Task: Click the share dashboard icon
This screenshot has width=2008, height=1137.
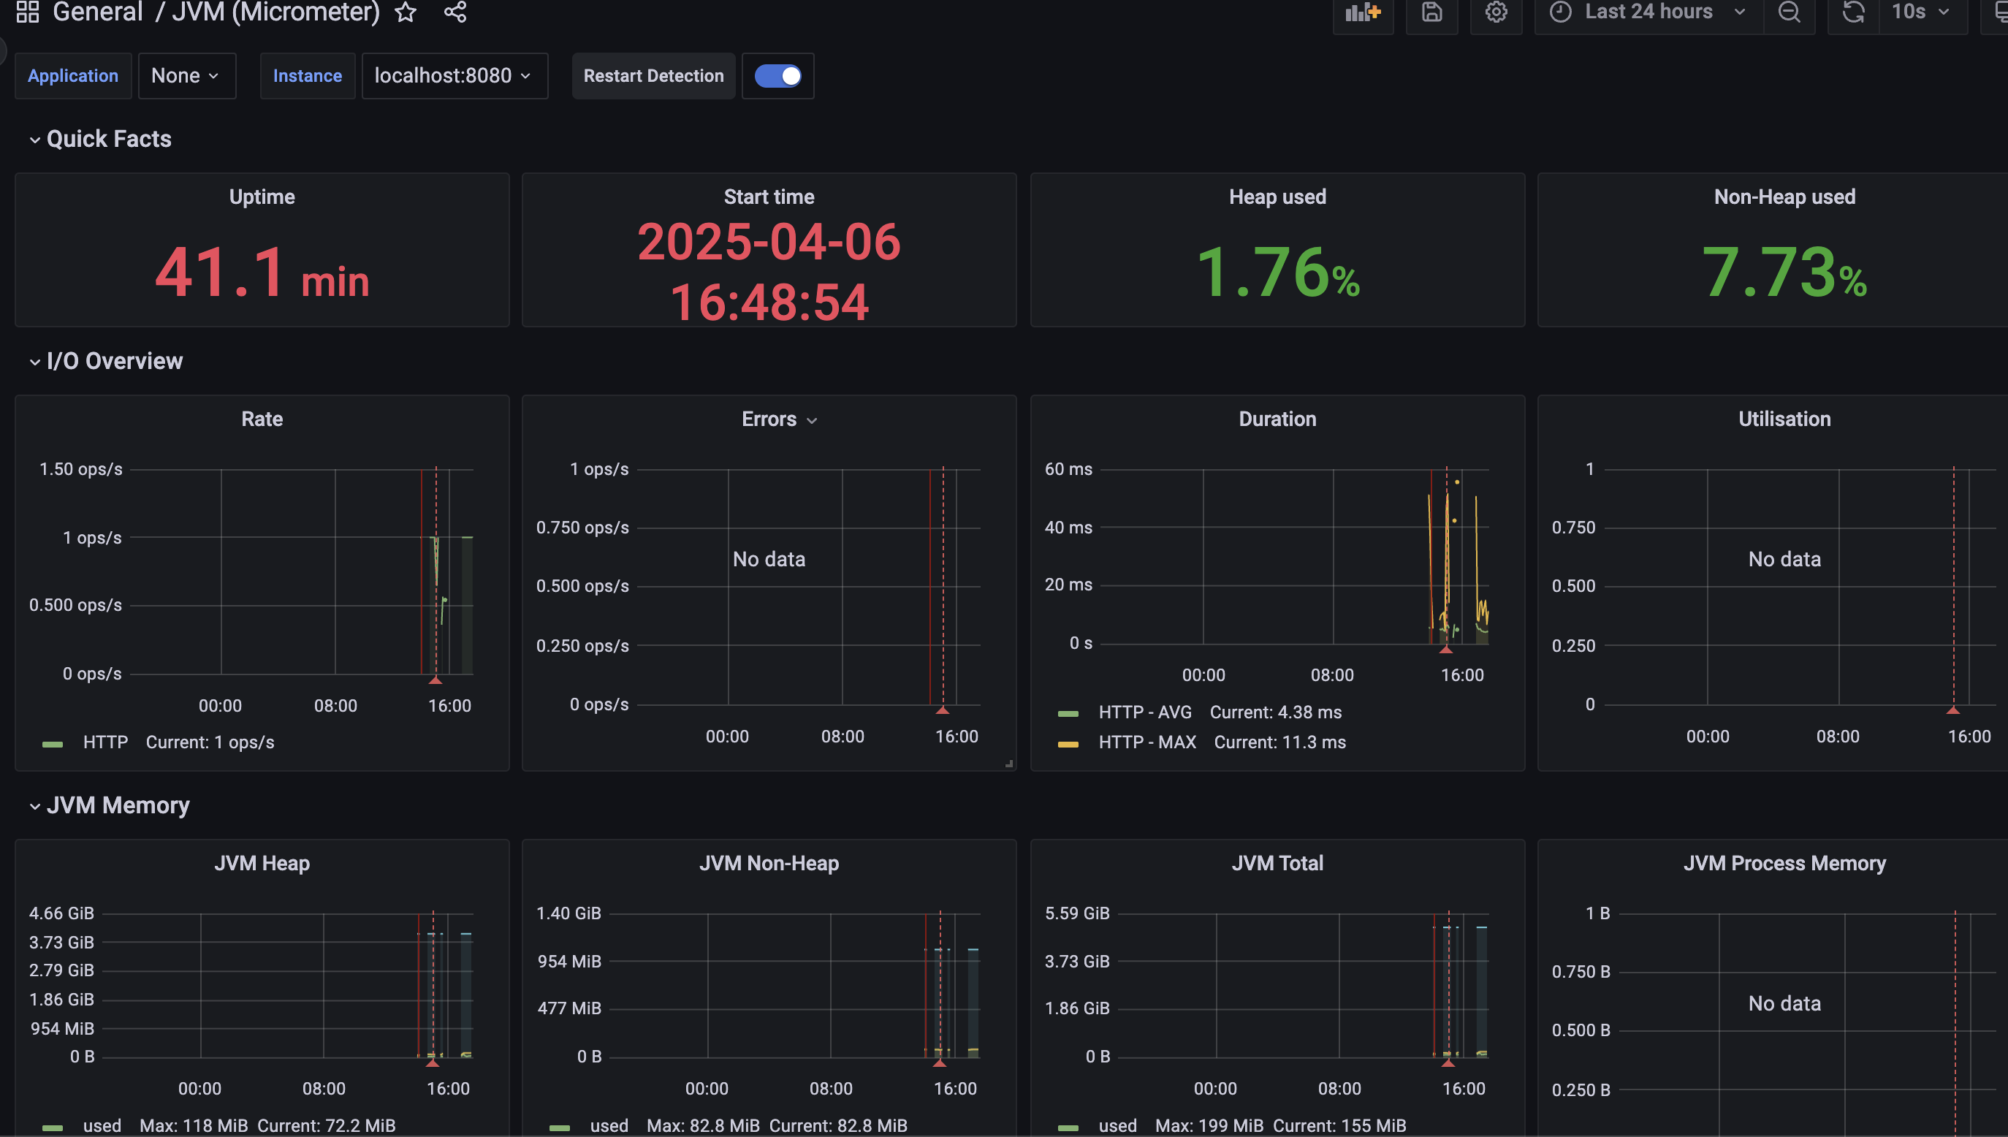Action: pyautogui.click(x=455, y=11)
